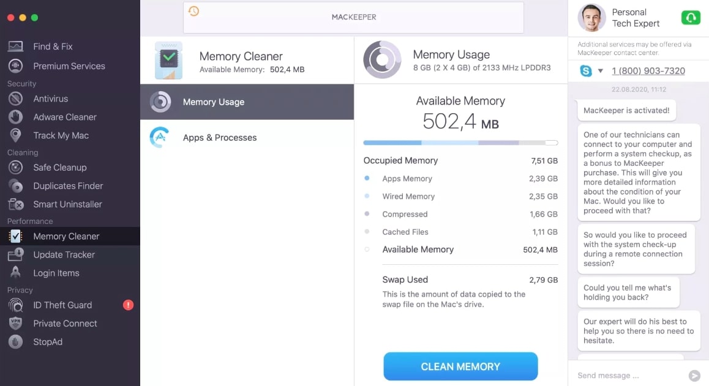
Task: Click the macOS green fullscreen window button
Action: (34, 18)
